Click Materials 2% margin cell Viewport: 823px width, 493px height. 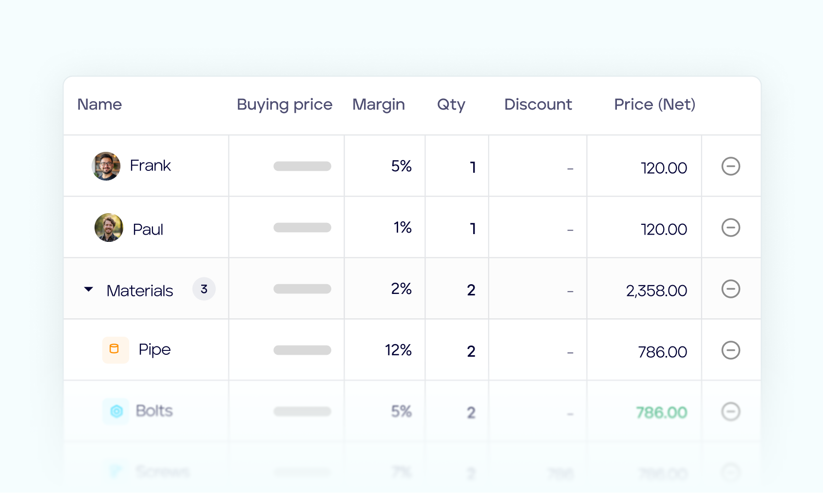click(x=402, y=289)
